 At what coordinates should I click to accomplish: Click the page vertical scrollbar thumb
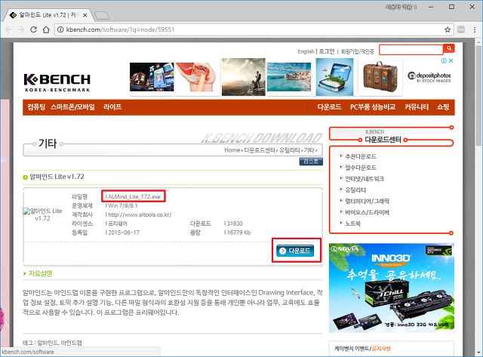click(x=478, y=97)
